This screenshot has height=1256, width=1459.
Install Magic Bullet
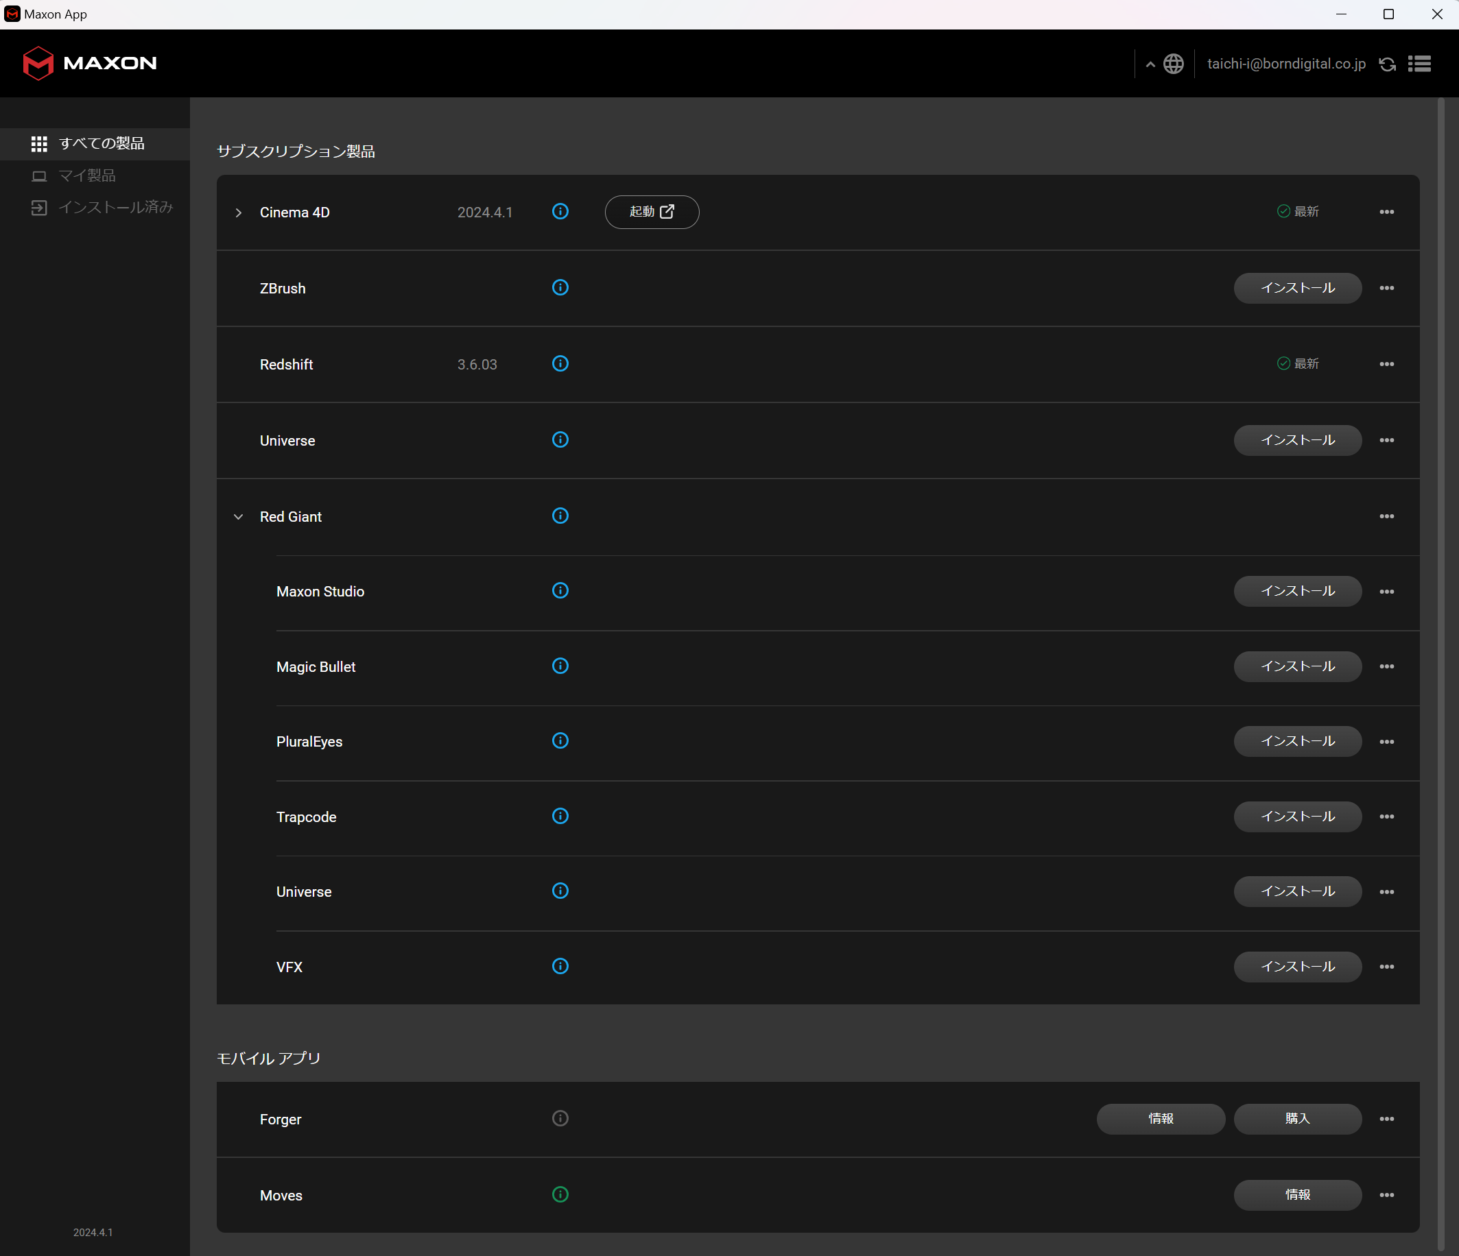[x=1298, y=666]
